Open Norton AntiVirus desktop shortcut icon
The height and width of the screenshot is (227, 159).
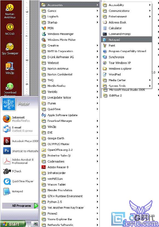click(10, 11)
